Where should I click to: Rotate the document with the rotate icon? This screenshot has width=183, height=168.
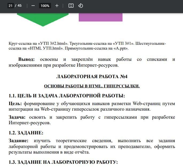pyautogui.click(x=80, y=6)
